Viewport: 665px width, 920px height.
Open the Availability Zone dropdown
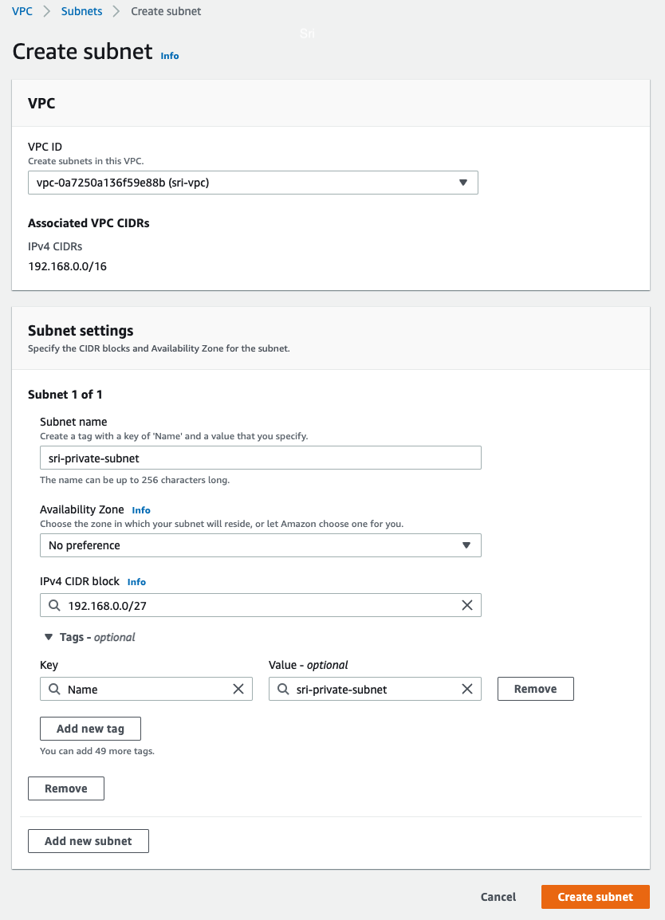261,545
